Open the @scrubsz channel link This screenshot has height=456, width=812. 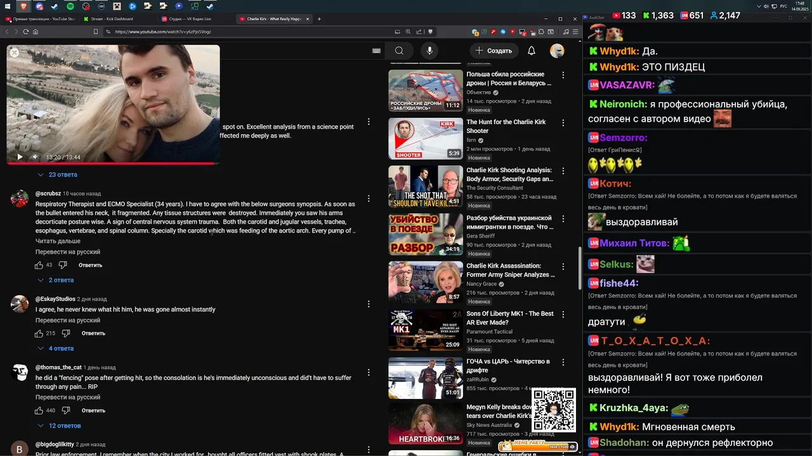pyautogui.click(x=48, y=194)
